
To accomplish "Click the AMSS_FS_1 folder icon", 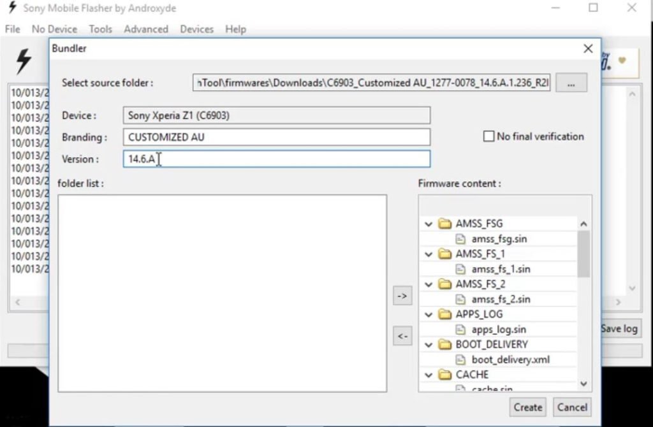I will pyautogui.click(x=445, y=254).
